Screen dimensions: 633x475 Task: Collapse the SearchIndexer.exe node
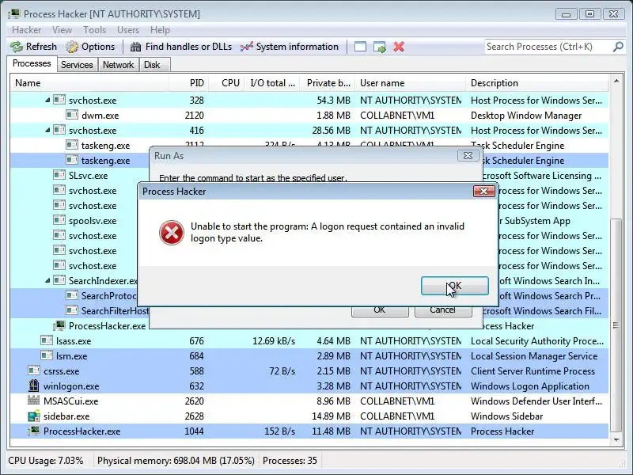tap(47, 280)
